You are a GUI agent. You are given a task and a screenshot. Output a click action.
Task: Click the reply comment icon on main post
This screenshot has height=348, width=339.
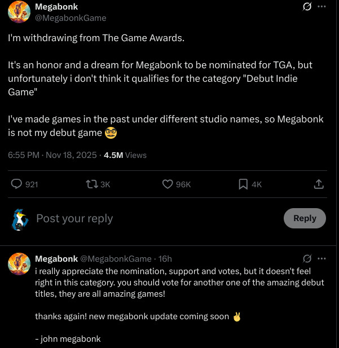(17, 184)
